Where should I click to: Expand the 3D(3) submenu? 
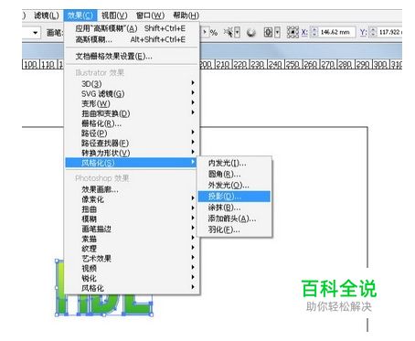(132, 83)
